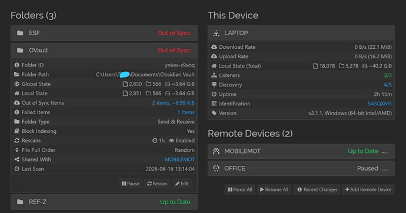
Task: Click the Download Rate cloud icon
Action: [x=214, y=47]
